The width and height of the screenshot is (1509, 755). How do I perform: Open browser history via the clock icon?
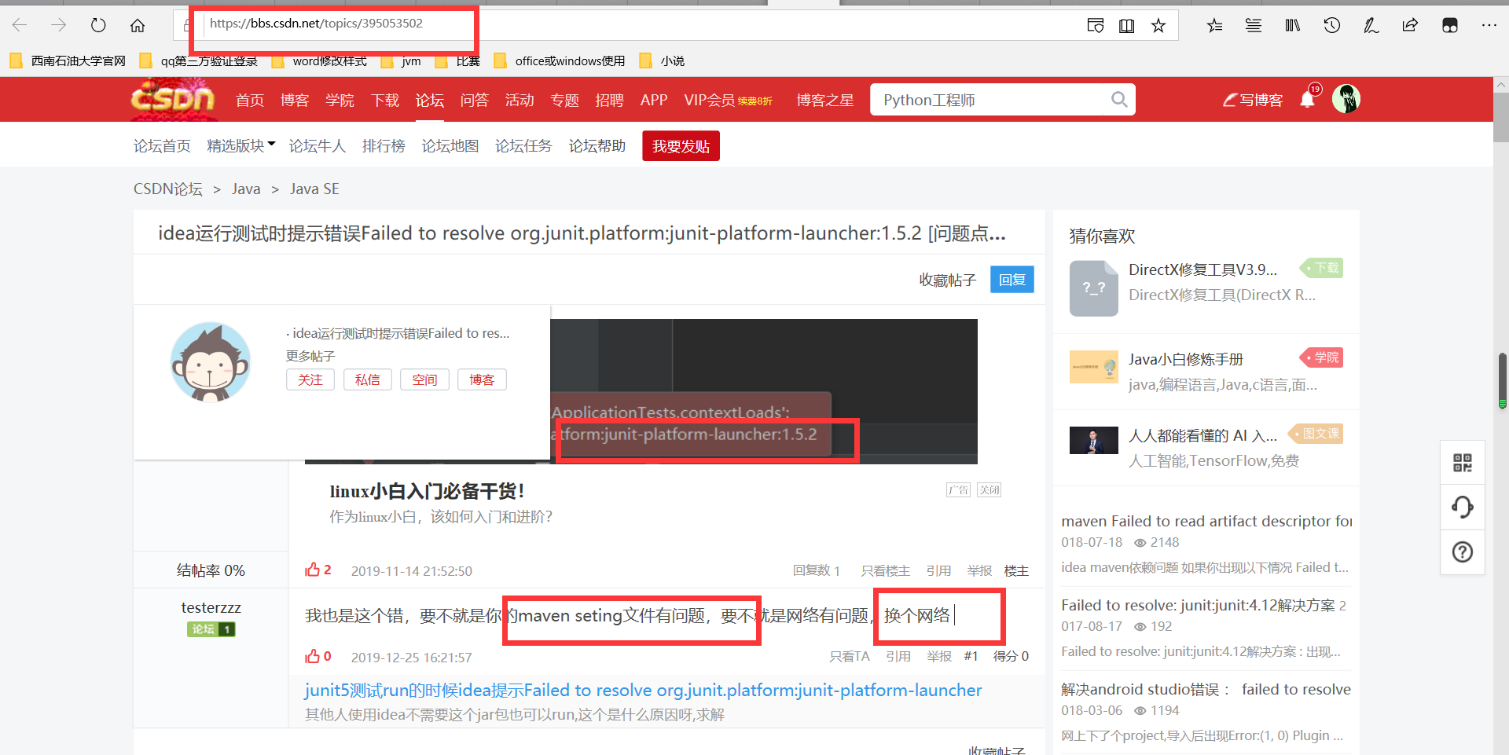tap(1331, 24)
